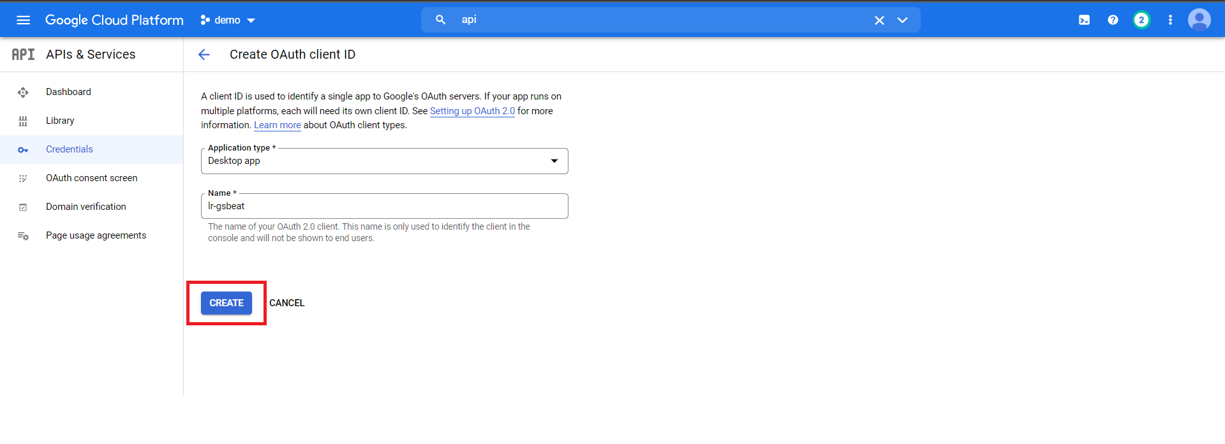This screenshot has height=444, width=1225.
Task: Open the Application type dropdown
Action: pyautogui.click(x=384, y=161)
